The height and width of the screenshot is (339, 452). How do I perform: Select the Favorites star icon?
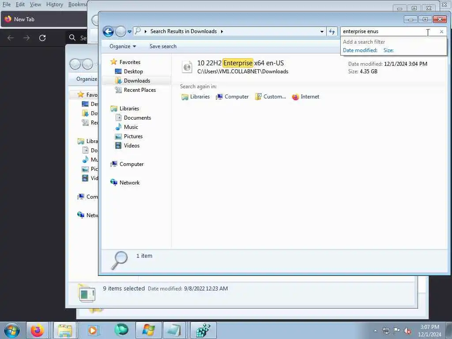click(x=113, y=62)
